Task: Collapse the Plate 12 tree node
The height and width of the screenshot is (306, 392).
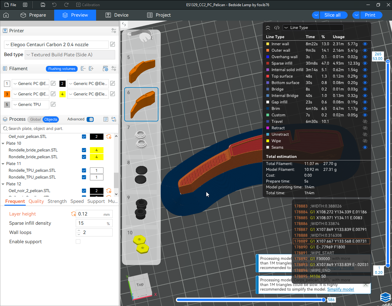Action: (3, 184)
